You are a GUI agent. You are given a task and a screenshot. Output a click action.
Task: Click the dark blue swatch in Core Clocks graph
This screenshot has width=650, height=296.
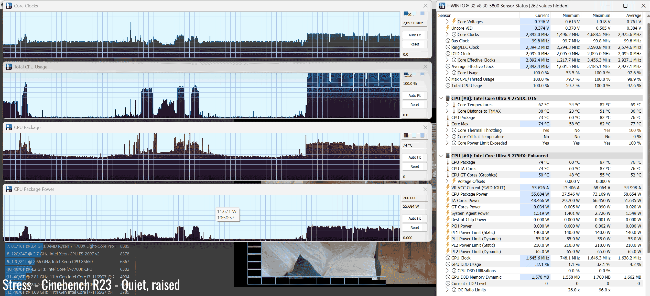406,13
